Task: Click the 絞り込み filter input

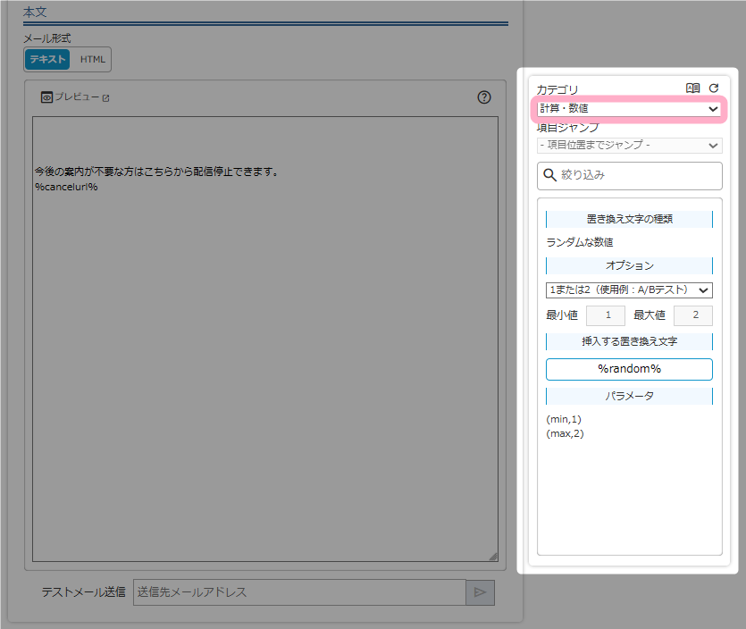Action: click(630, 176)
